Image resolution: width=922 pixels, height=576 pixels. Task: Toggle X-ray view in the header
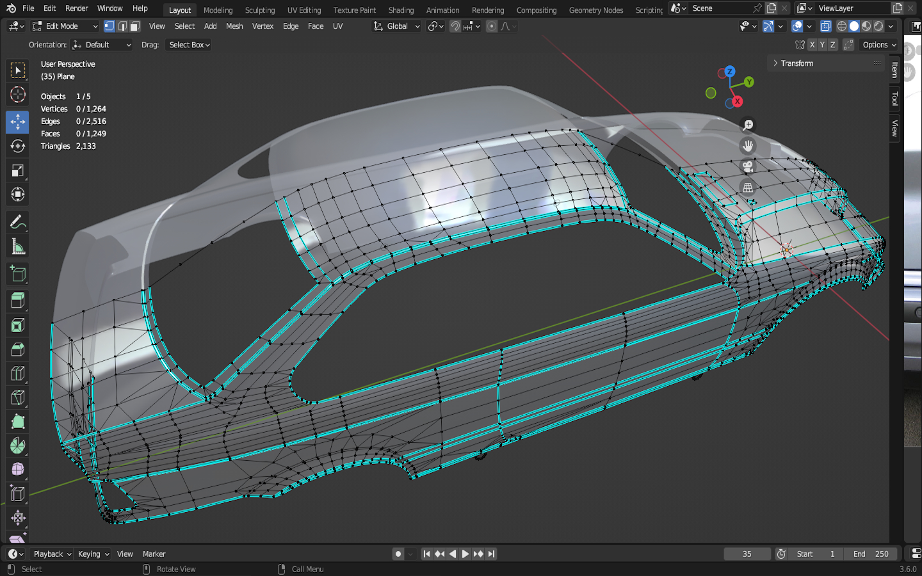tap(826, 26)
